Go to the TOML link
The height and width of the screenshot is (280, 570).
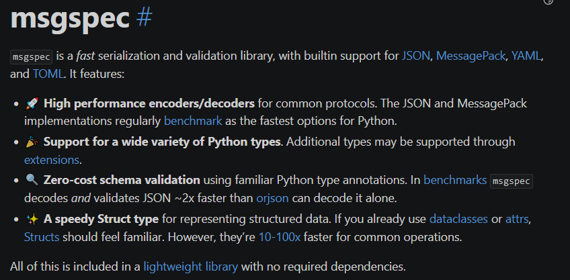pos(46,73)
